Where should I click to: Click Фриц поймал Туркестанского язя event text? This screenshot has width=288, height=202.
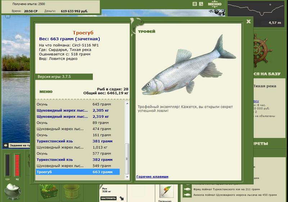coord(226,189)
